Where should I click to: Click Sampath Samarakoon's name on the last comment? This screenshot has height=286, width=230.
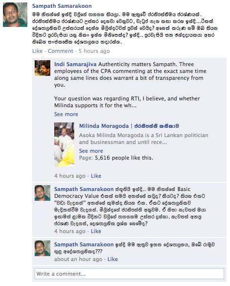[84, 244]
